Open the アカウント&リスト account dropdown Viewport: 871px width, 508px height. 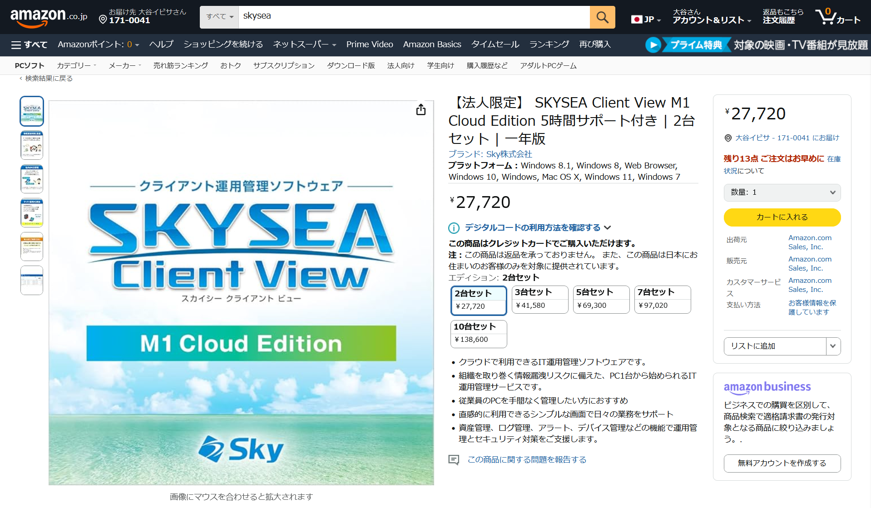pos(712,16)
